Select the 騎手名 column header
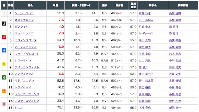This screenshot has height=112, width=199. click(x=153, y=5)
